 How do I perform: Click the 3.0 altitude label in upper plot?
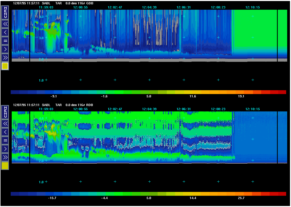click(x=41, y=38)
